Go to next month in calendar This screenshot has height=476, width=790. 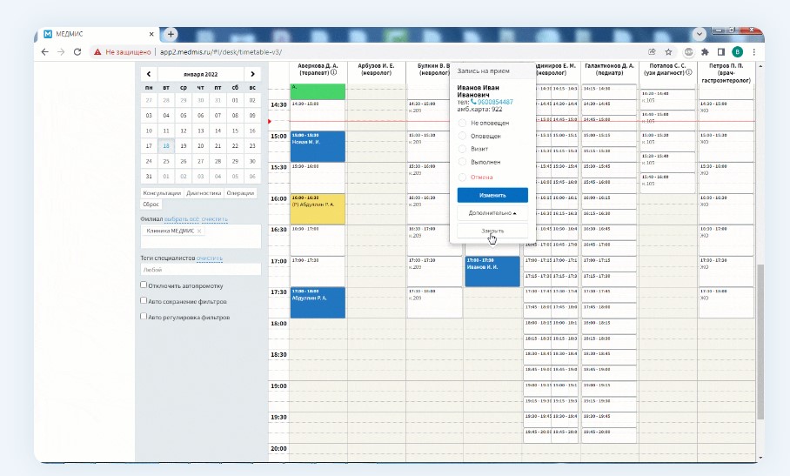(252, 74)
